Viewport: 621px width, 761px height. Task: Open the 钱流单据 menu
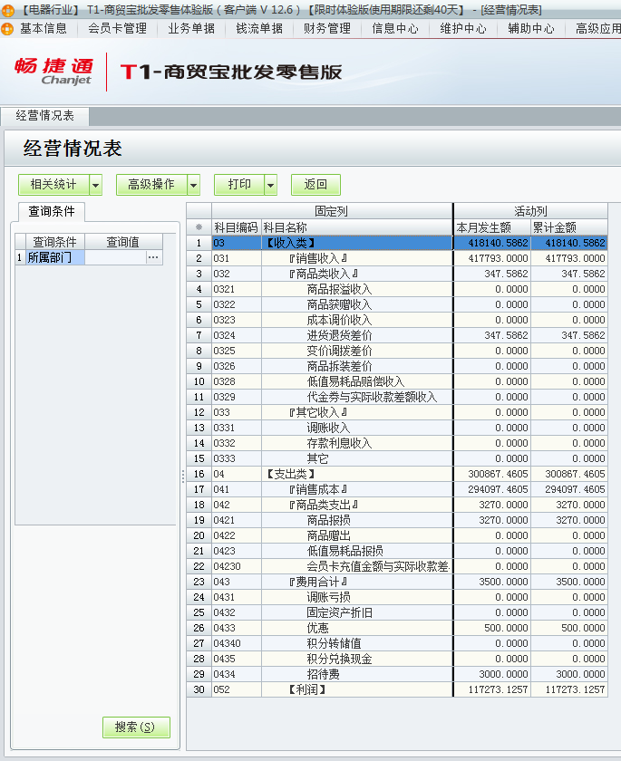click(x=259, y=29)
